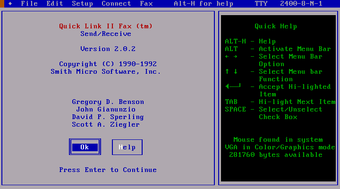Screen dimensions: 340x189
Task: Open the Setup menu
Action: [x=82, y=4]
